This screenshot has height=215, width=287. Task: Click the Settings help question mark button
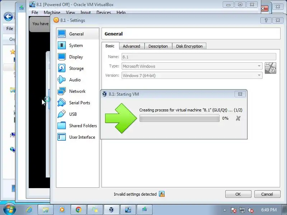pos(266,20)
